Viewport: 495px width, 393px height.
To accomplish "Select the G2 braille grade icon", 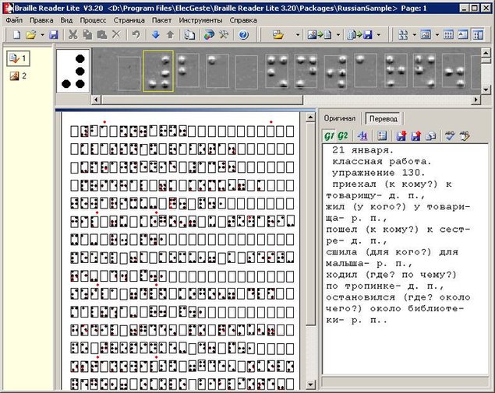I will [x=345, y=136].
